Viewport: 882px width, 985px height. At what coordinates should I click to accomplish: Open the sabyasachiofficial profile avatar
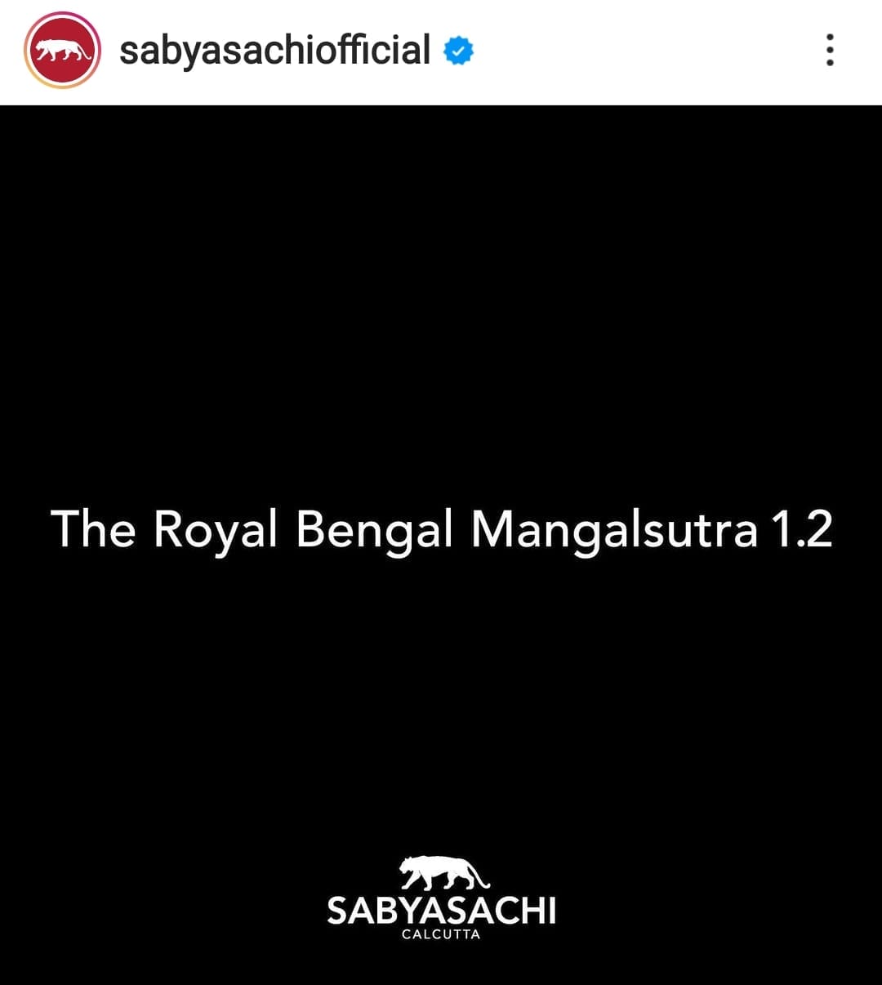click(62, 51)
